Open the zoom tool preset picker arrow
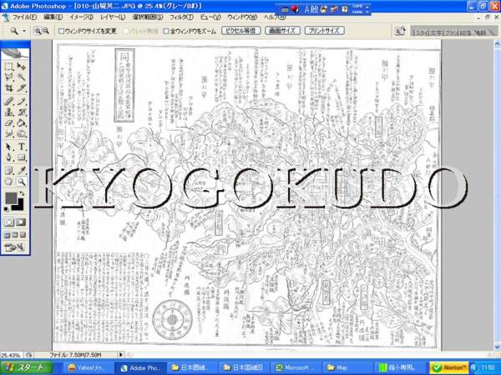This screenshot has height=375, width=501. [24, 31]
